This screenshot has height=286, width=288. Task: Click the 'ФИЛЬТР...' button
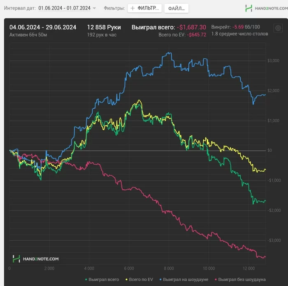[145, 8]
